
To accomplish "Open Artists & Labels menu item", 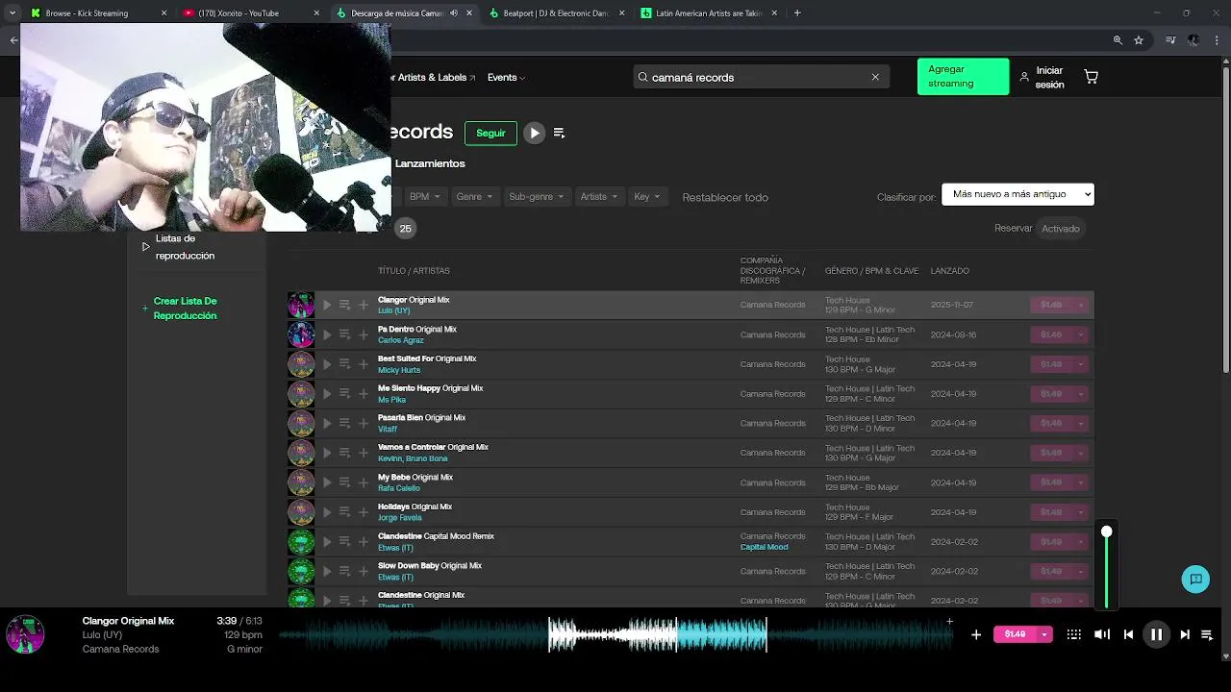I will click(x=433, y=77).
